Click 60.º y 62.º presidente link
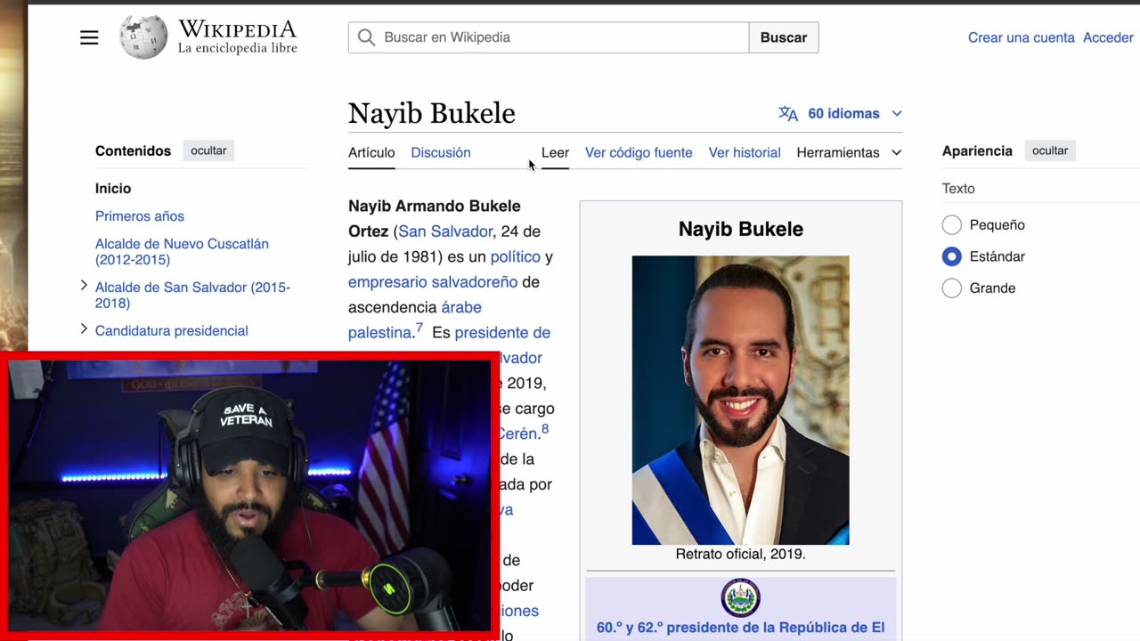1140x641 pixels. [x=740, y=628]
